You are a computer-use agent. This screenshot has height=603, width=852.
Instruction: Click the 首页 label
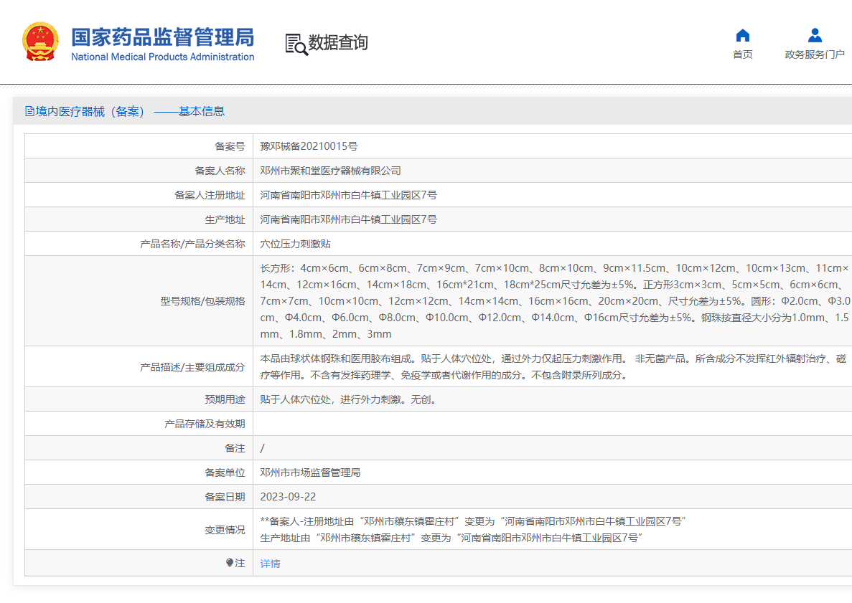point(742,54)
